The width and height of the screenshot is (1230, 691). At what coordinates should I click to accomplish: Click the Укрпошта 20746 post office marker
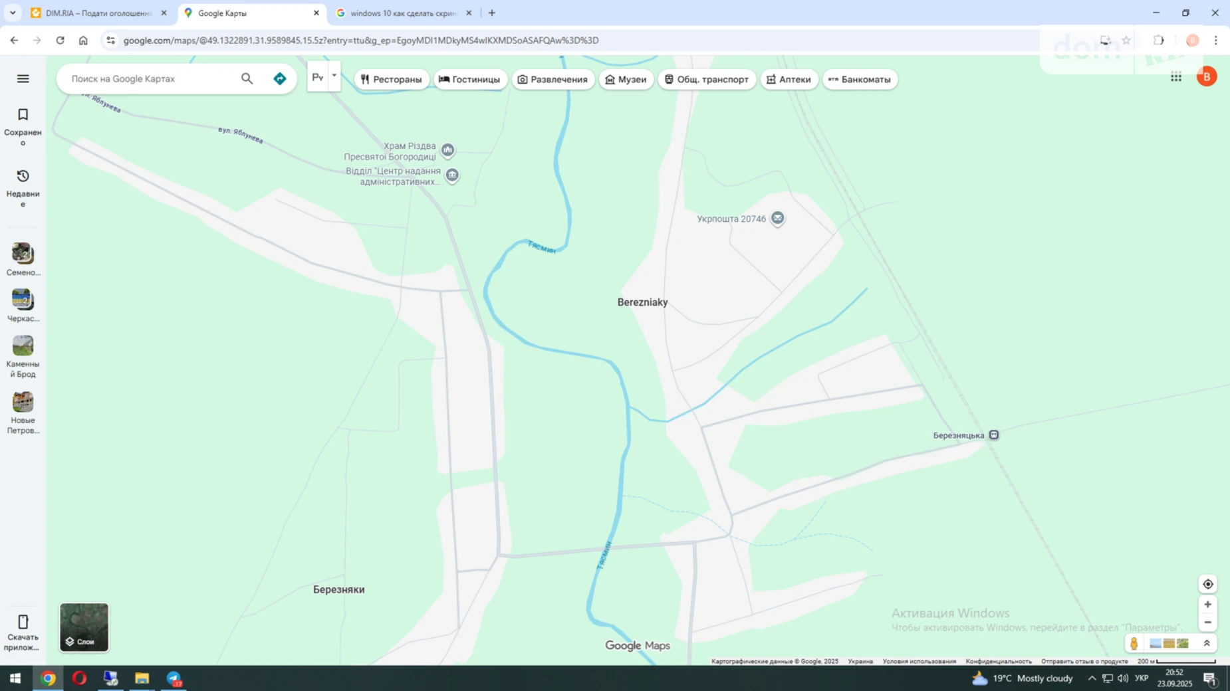click(777, 218)
